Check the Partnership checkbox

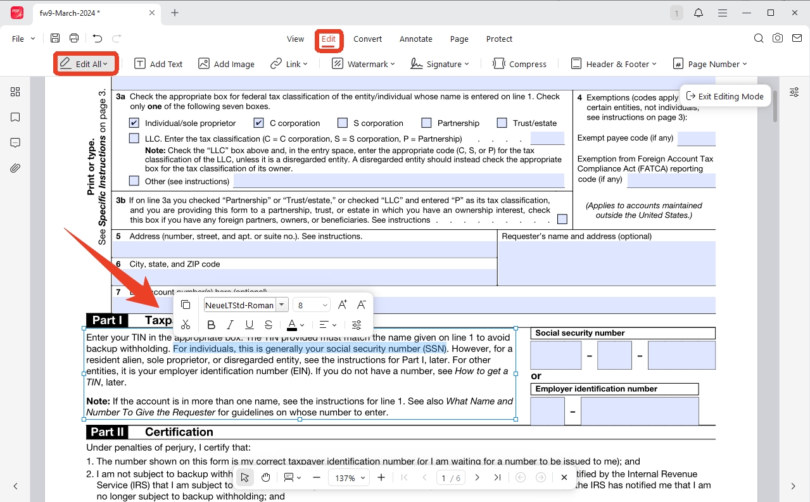click(x=427, y=123)
